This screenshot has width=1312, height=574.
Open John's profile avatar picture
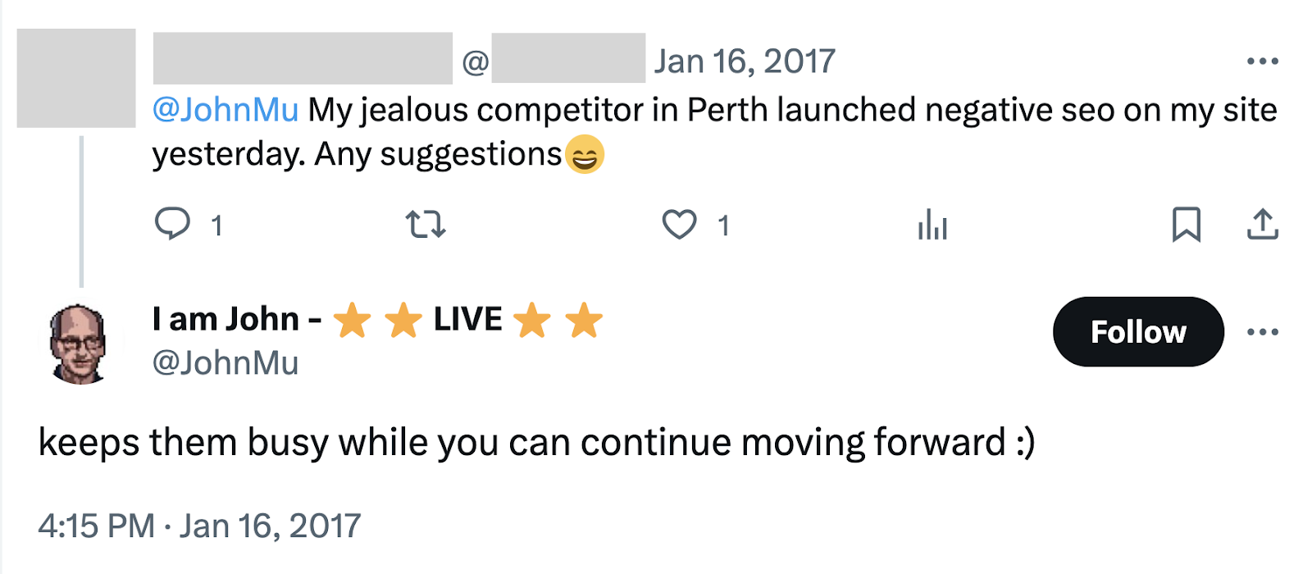[79, 344]
